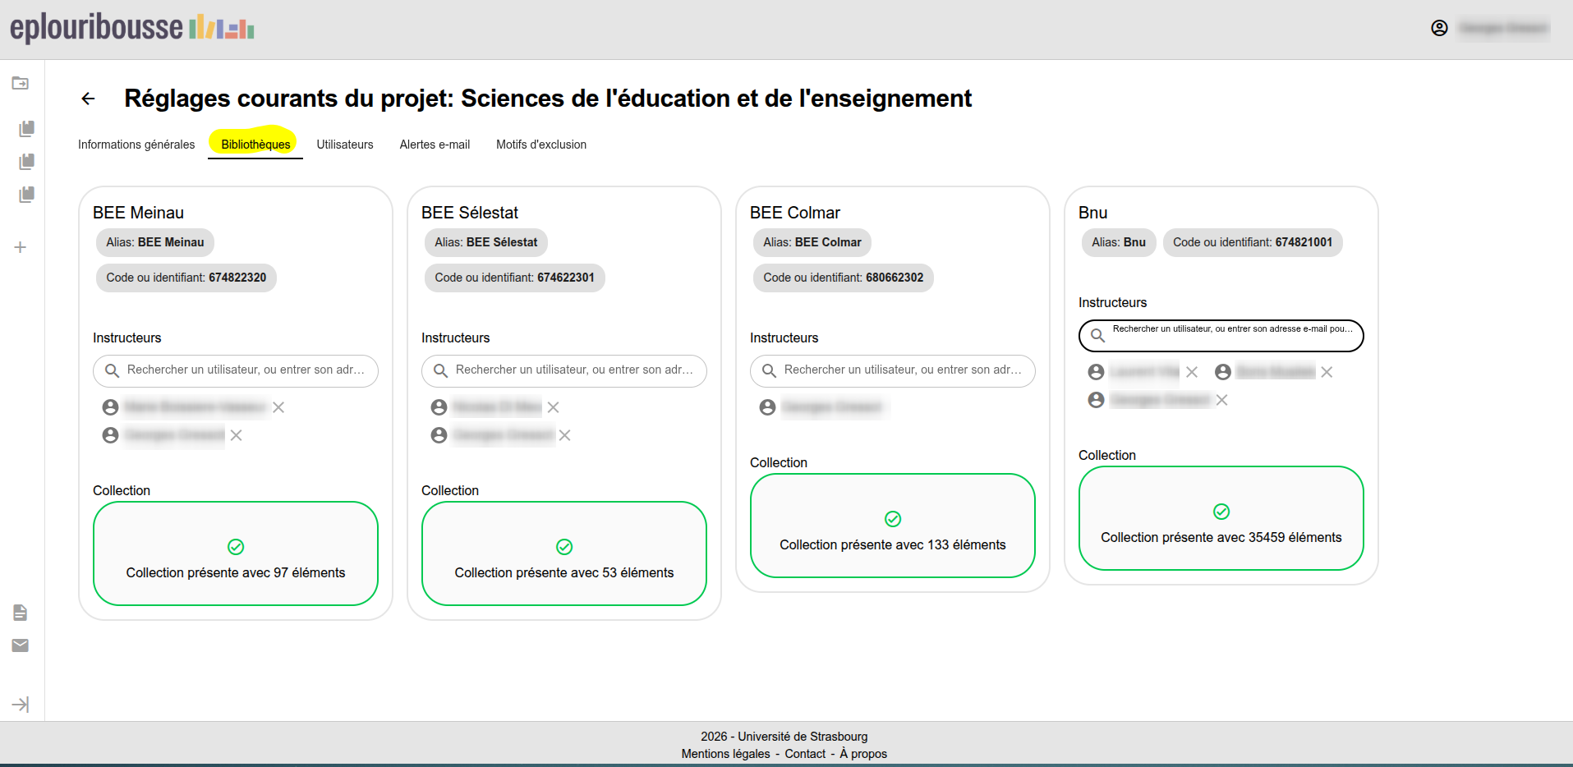This screenshot has width=1573, height=767.
Task: Remove the third instructor from Bnu
Action: click(x=1221, y=400)
